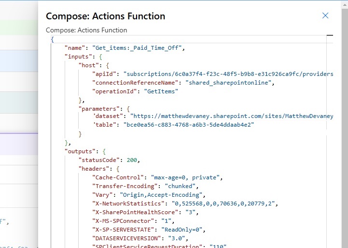Click the table GUID value
This screenshot has width=348, height=248.
[189, 124]
